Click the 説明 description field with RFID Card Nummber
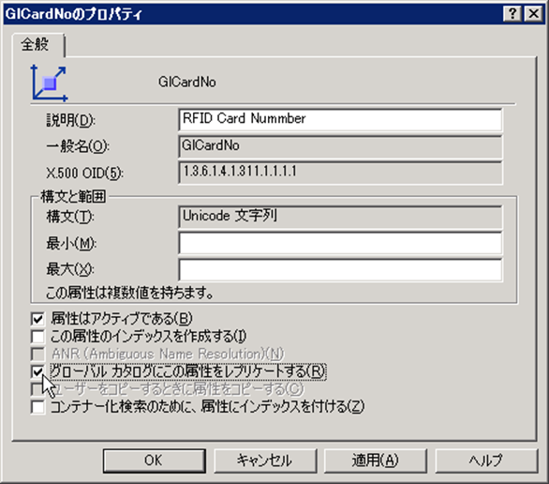Viewport: 549px width, 484px height. click(x=340, y=120)
